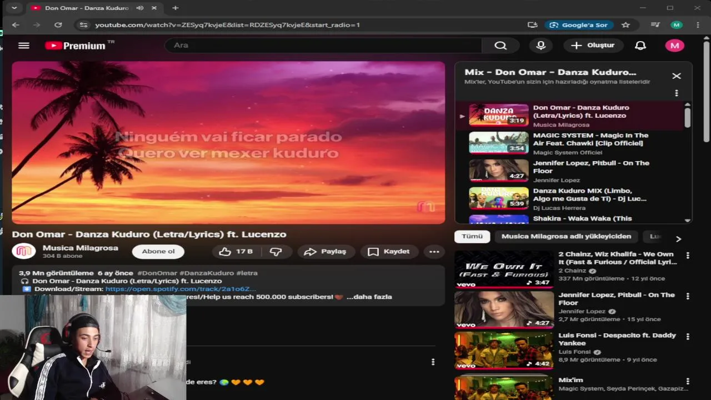Expand description with ...daha fazla

tap(369, 297)
